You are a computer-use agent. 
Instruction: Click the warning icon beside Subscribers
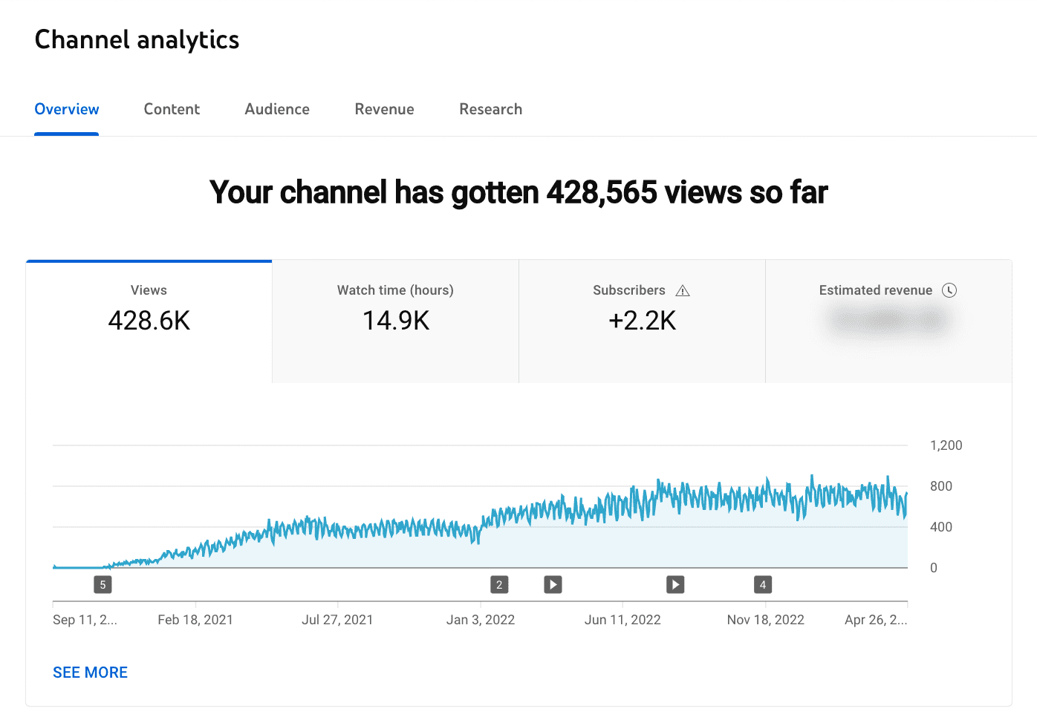click(x=683, y=291)
